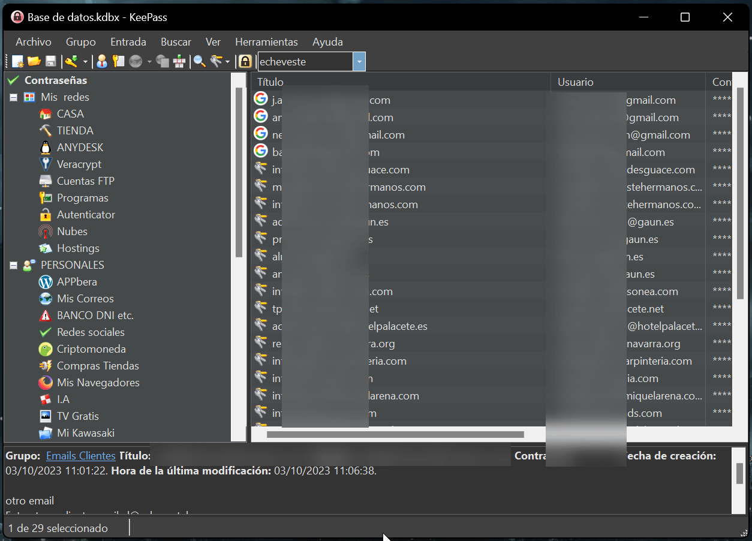Click the key icon on the hotelpalacete.es row
Image resolution: width=752 pixels, height=541 pixels.
[260, 325]
